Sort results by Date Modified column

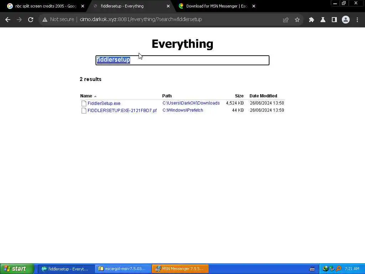[263, 96]
